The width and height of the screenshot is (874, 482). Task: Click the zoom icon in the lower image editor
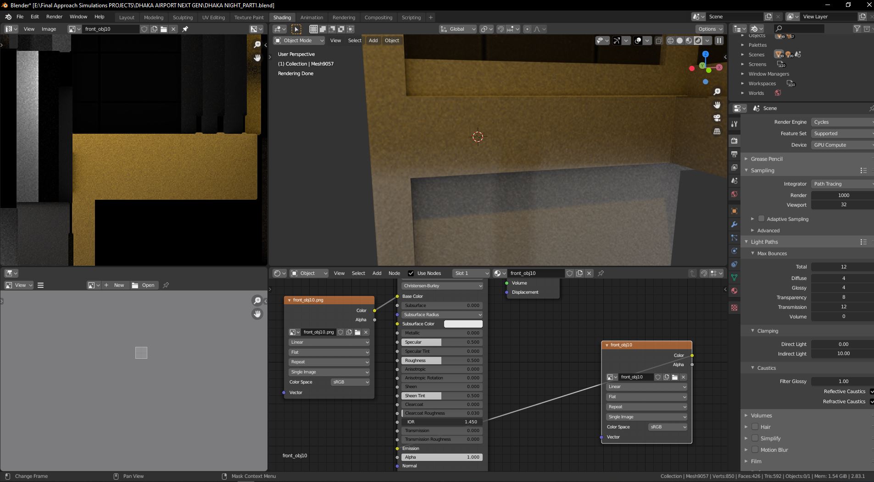tap(257, 301)
